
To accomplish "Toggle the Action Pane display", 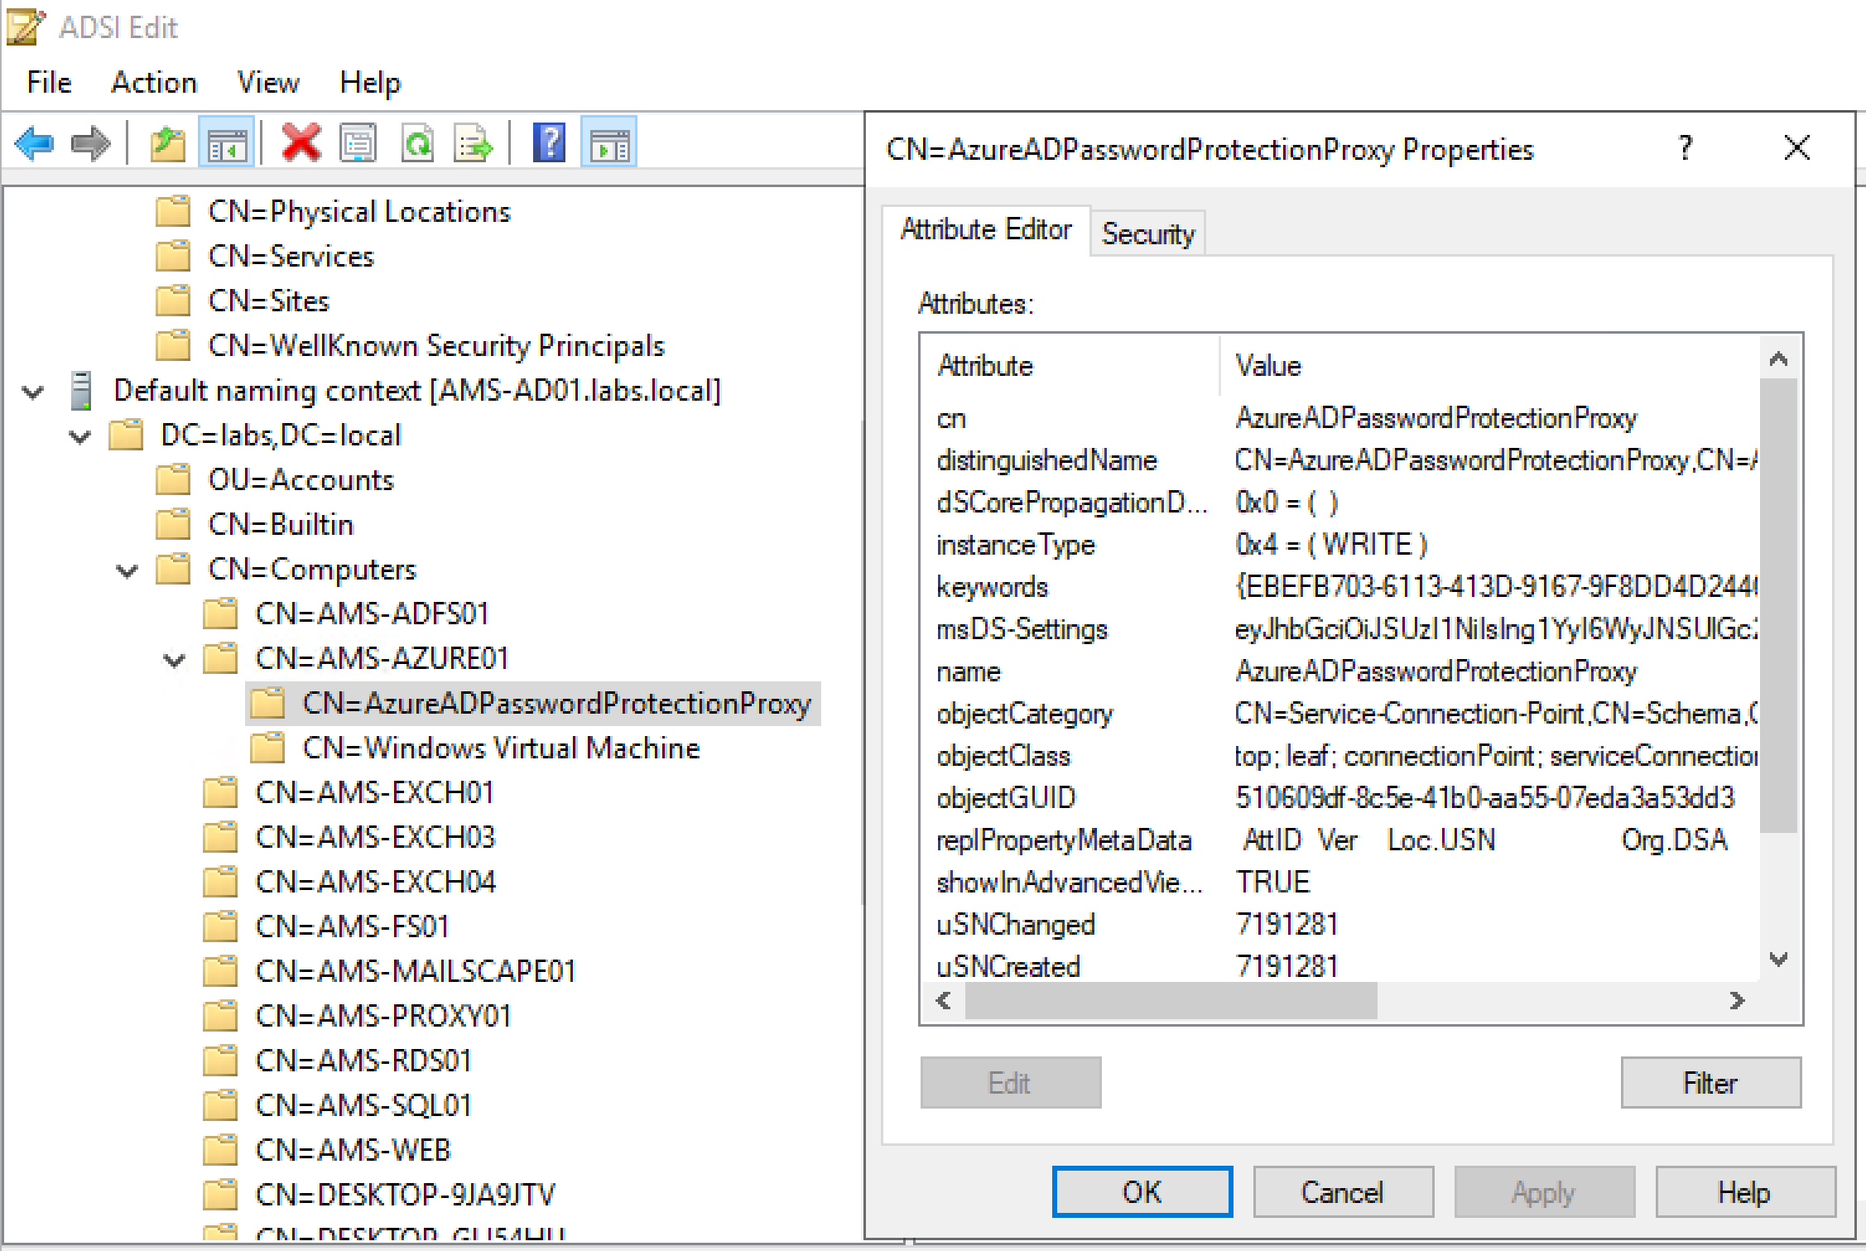I will pyautogui.click(x=608, y=142).
